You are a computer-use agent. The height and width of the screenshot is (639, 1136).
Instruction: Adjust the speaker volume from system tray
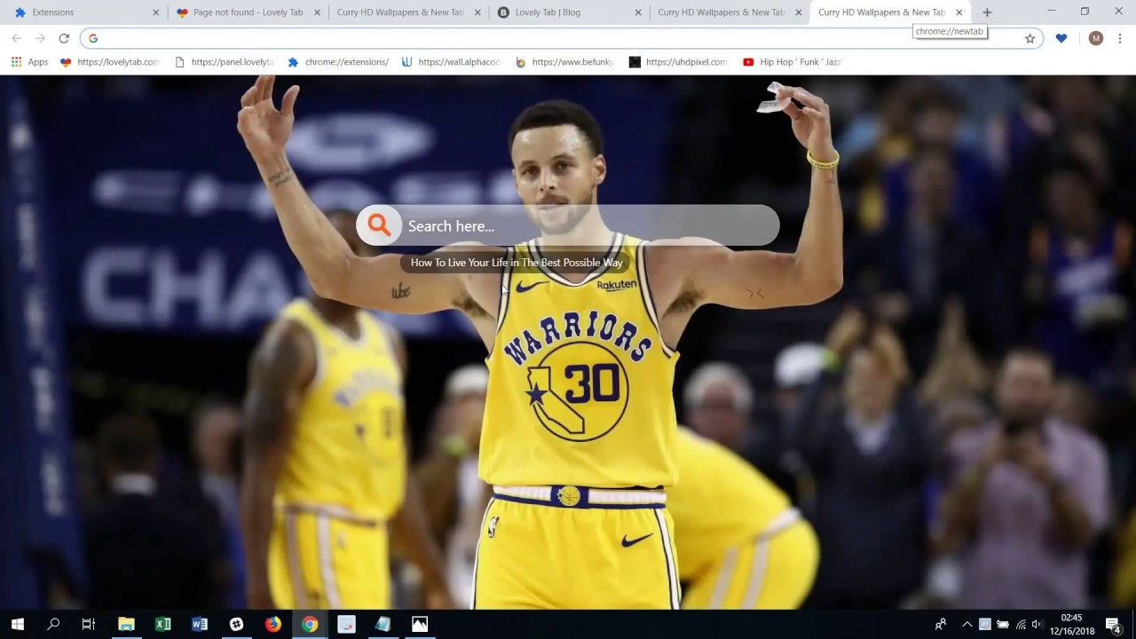coord(1039,624)
